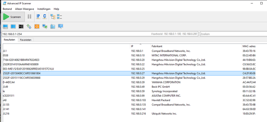The image size is (267, 122).
Task: Click the voice chat telephone icon
Action: tap(53, 26)
